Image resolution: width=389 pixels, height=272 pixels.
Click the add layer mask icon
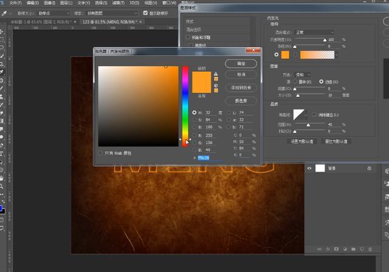click(x=336, y=249)
